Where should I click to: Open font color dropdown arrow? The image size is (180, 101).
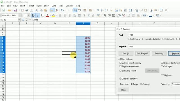(50, 15)
